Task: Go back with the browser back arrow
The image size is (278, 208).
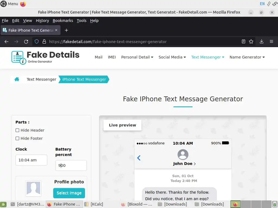Action: 7,41
